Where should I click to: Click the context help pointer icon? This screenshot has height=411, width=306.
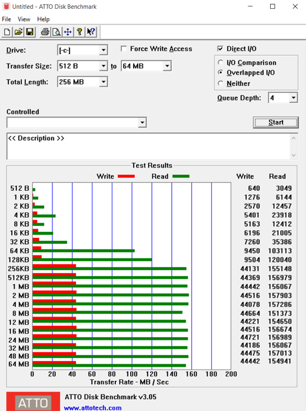(91, 32)
